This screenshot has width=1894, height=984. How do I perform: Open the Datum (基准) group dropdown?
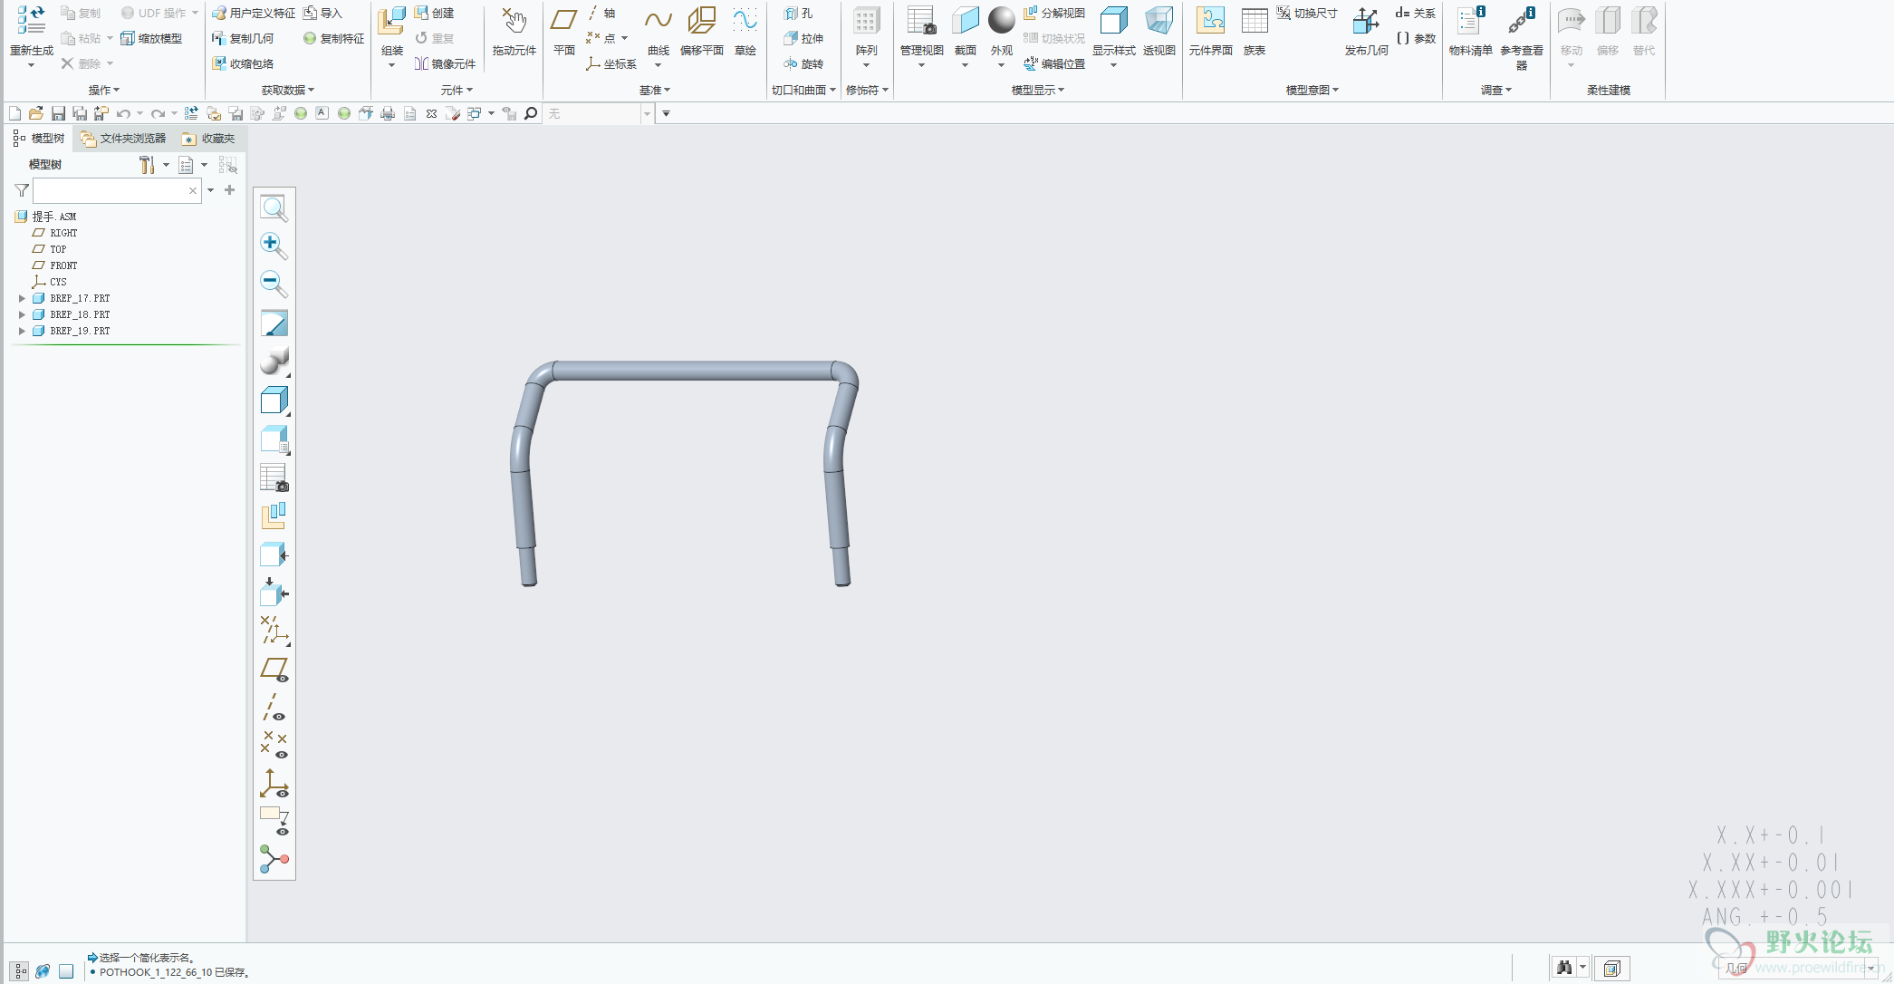click(x=655, y=90)
